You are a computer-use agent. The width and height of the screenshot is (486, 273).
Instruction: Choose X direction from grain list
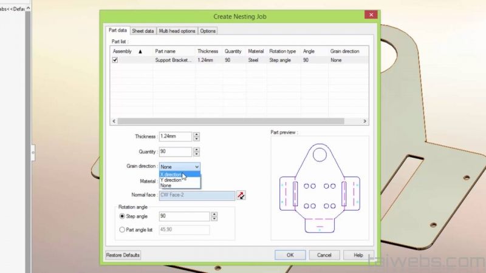[x=171, y=174]
